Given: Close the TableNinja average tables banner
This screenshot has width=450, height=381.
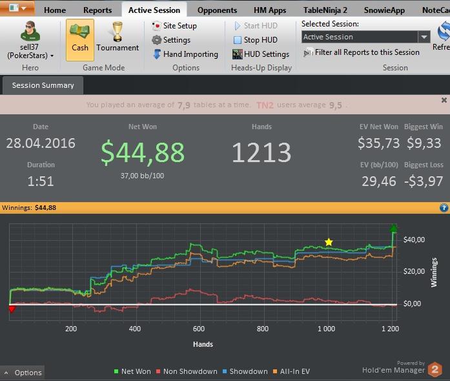Looking at the screenshot, I should point(444,100).
